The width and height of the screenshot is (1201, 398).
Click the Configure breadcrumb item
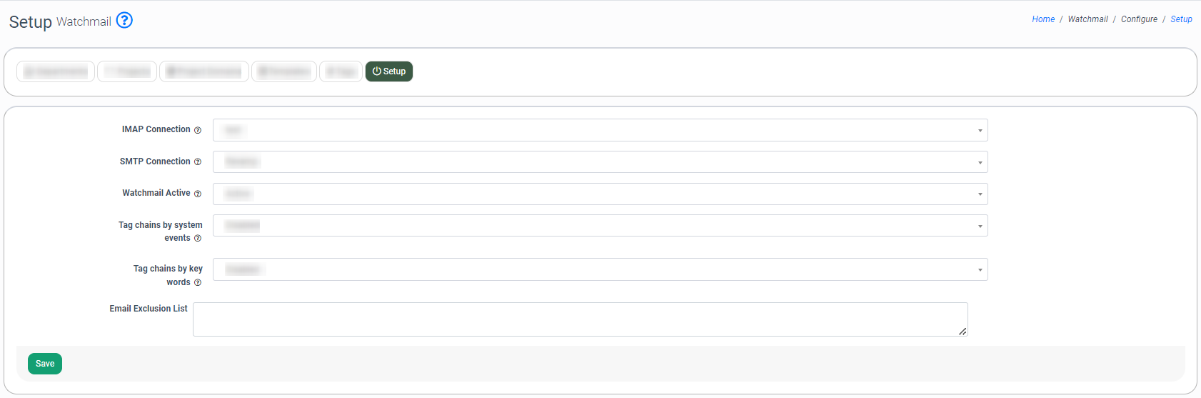coord(1139,19)
